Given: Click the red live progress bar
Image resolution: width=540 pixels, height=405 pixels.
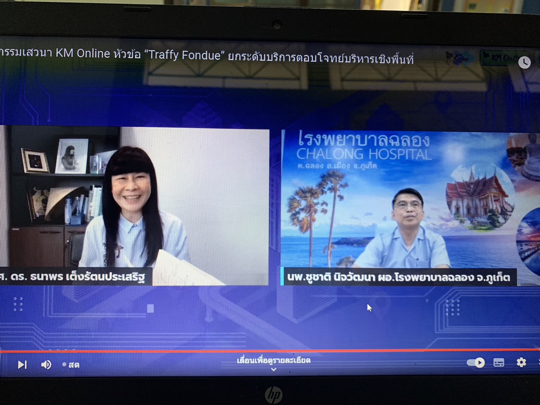Looking at the screenshot, I should [270, 351].
